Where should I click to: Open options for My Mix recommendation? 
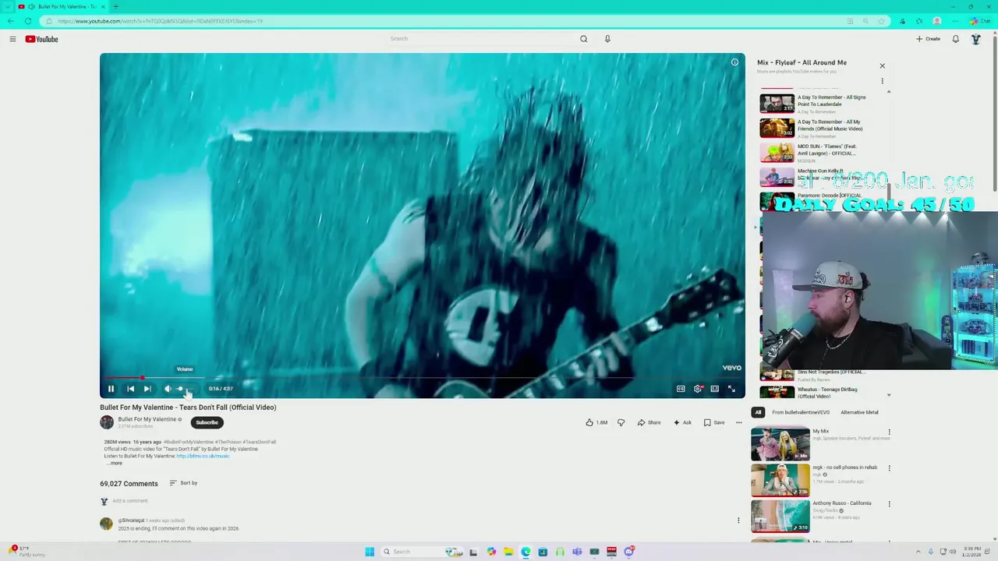[889, 432]
